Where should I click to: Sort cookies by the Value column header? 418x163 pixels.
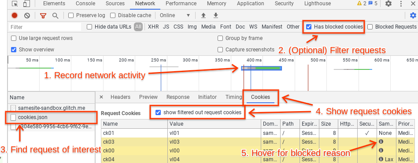[215, 124]
